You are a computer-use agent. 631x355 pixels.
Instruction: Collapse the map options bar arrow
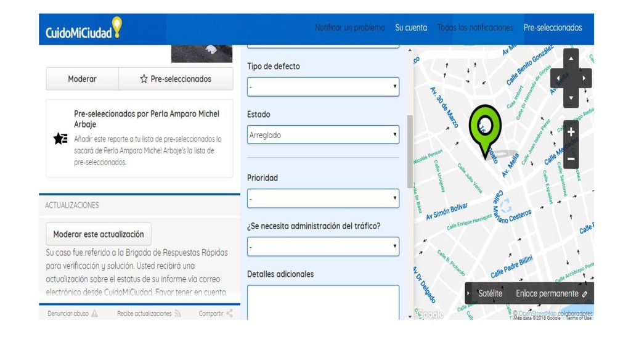coord(468,293)
